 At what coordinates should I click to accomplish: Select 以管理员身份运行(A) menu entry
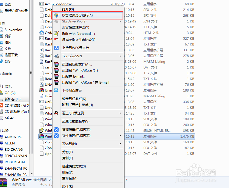pyautogui.click(x=88, y=15)
